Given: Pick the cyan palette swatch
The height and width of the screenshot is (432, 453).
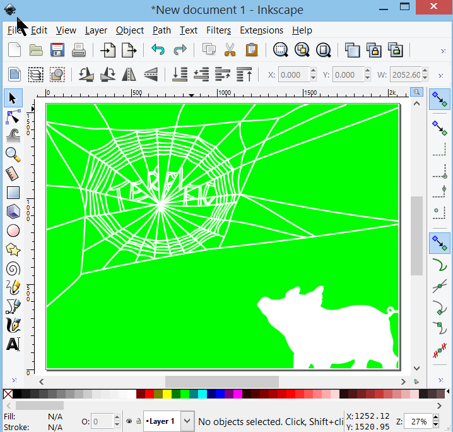Looking at the screenshot, I should pyautogui.click(x=203, y=394).
